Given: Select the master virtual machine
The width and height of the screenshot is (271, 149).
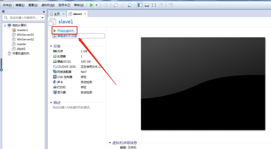Looking at the screenshot, I should 21,44.
